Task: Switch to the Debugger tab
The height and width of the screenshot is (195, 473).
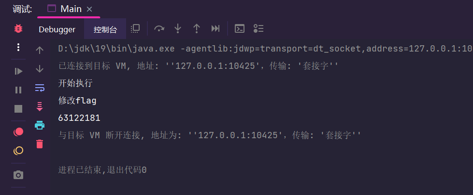Action: coord(57,29)
